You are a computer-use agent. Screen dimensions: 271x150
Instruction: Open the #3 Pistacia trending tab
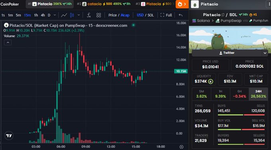click(155, 4)
